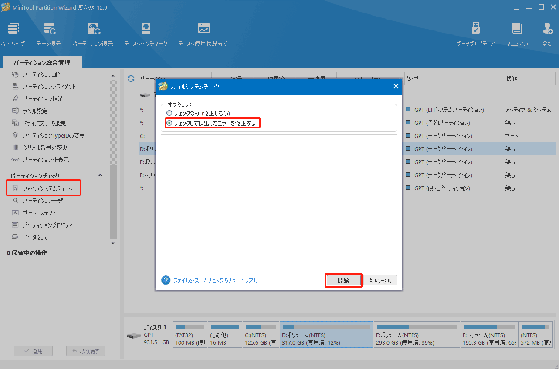Collapse the パーティションチェック section
559x369 pixels.
tap(100, 175)
